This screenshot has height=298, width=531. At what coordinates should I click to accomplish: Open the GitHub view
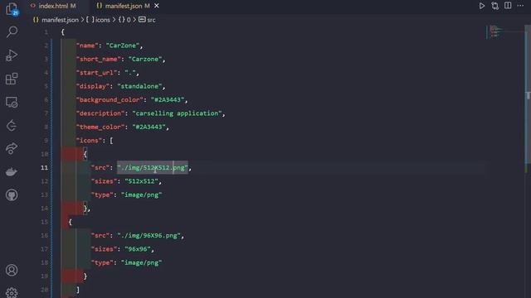12,195
